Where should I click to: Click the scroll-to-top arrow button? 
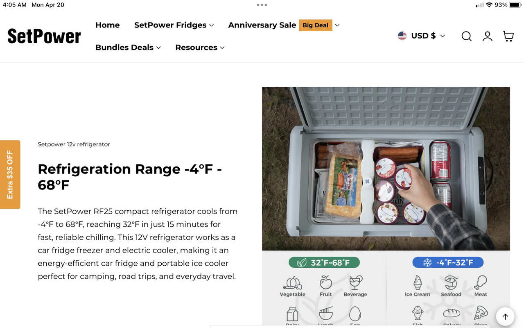505,317
